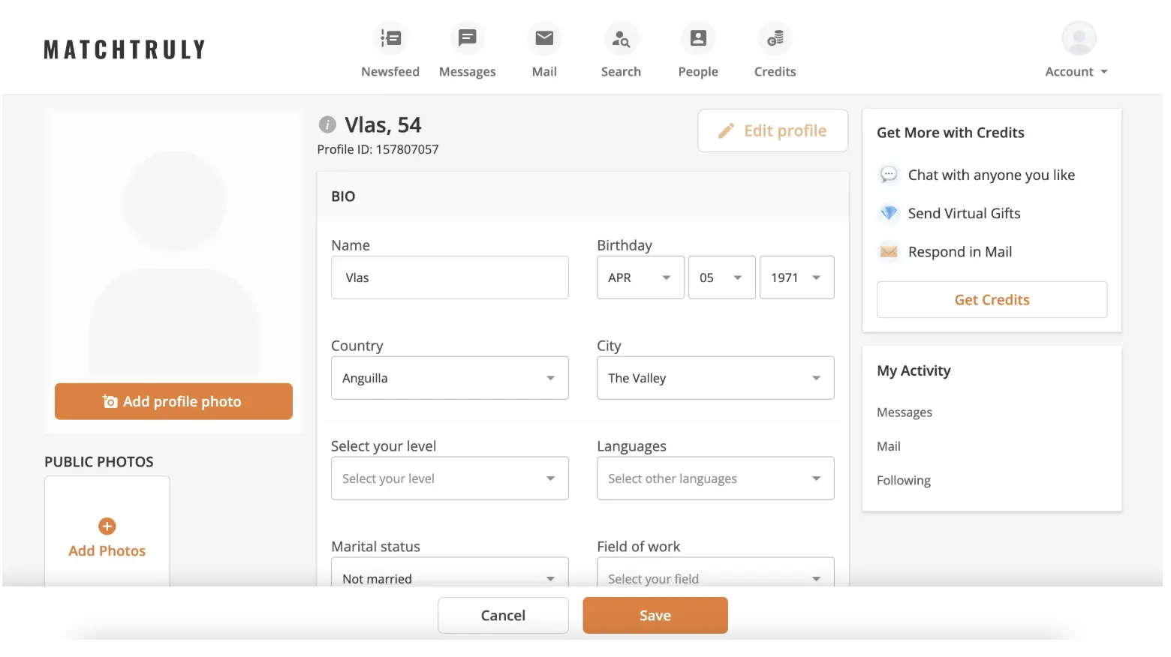Image resolution: width=1171 pixels, height=657 pixels.
Task: Click into the Name input field
Action: [450, 277]
